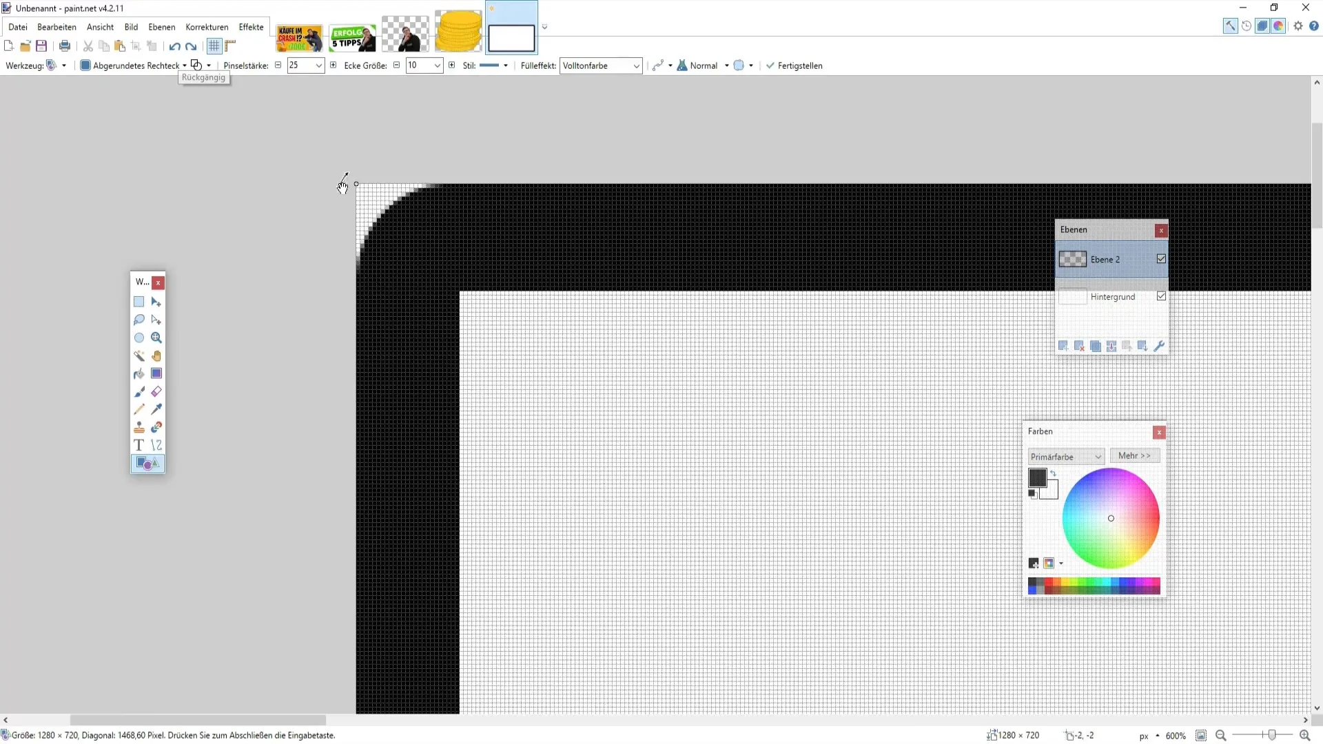Open the Primärfarbe dropdown in Farben
Screen dimensions: 1323x744
(1066, 457)
